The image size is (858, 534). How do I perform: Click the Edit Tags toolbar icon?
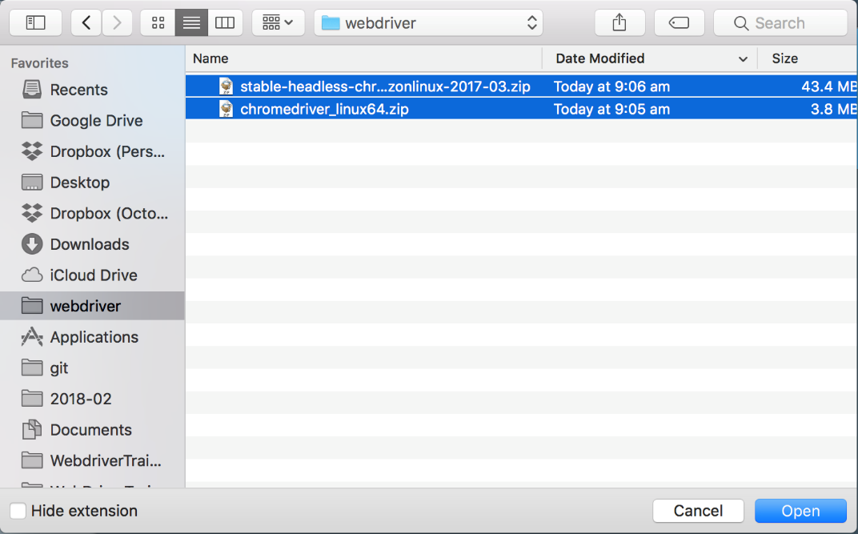tap(679, 23)
